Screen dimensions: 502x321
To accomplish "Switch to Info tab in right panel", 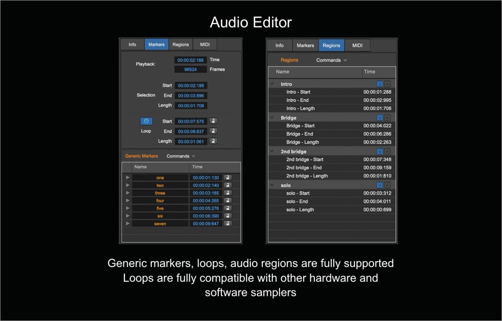I will [x=279, y=46].
